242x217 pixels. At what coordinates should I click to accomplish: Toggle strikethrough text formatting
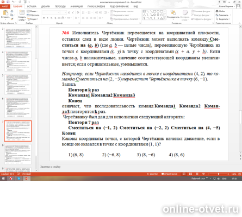(59, 18)
